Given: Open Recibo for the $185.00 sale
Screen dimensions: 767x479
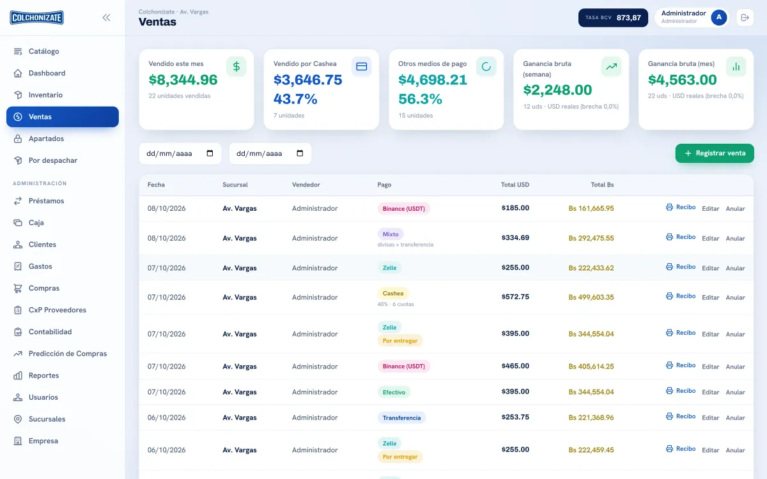Looking at the screenshot, I should pyautogui.click(x=681, y=208).
